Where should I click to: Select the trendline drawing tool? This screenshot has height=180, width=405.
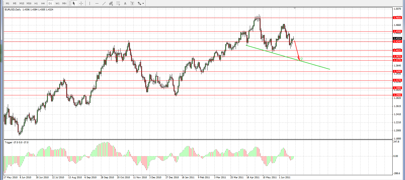(104, 3)
